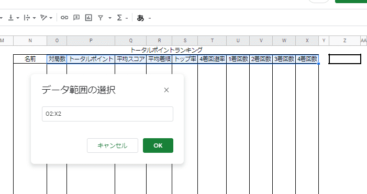Click the 平均着順 header cell
This screenshot has width=367, height=194.
(x=159, y=59)
